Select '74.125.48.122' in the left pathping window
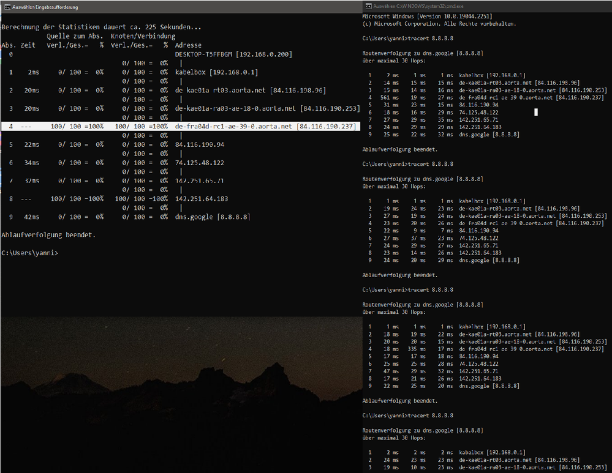Image resolution: width=612 pixels, height=473 pixels. (200, 163)
